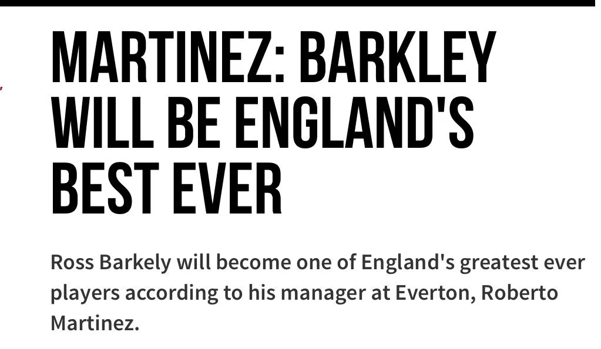Image resolution: width=601 pixels, height=349 pixels.
Task: Click the headline word "MARTINEZ:"
Action: (x=169, y=57)
